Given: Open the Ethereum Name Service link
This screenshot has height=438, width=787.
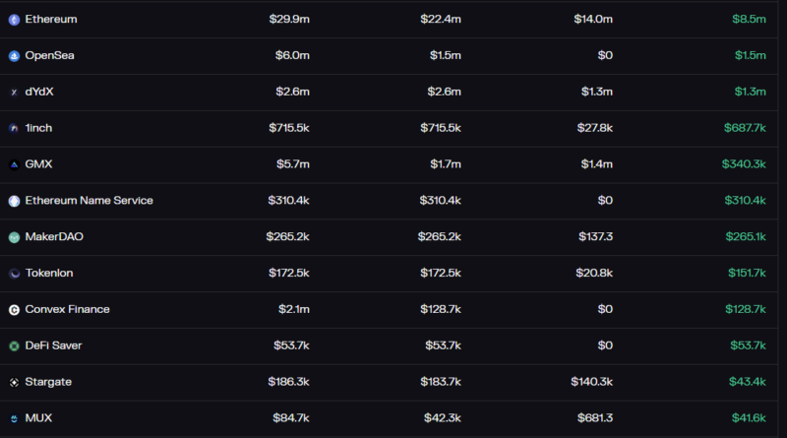Looking at the screenshot, I should [x=89, y=201].
